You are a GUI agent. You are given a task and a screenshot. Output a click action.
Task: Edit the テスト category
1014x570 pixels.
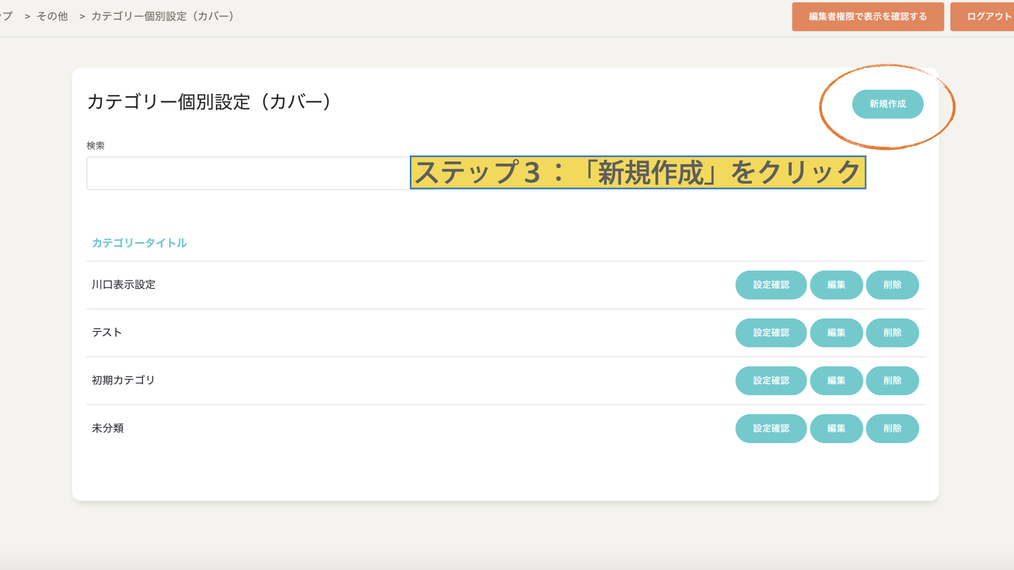[x=836, y=333]
